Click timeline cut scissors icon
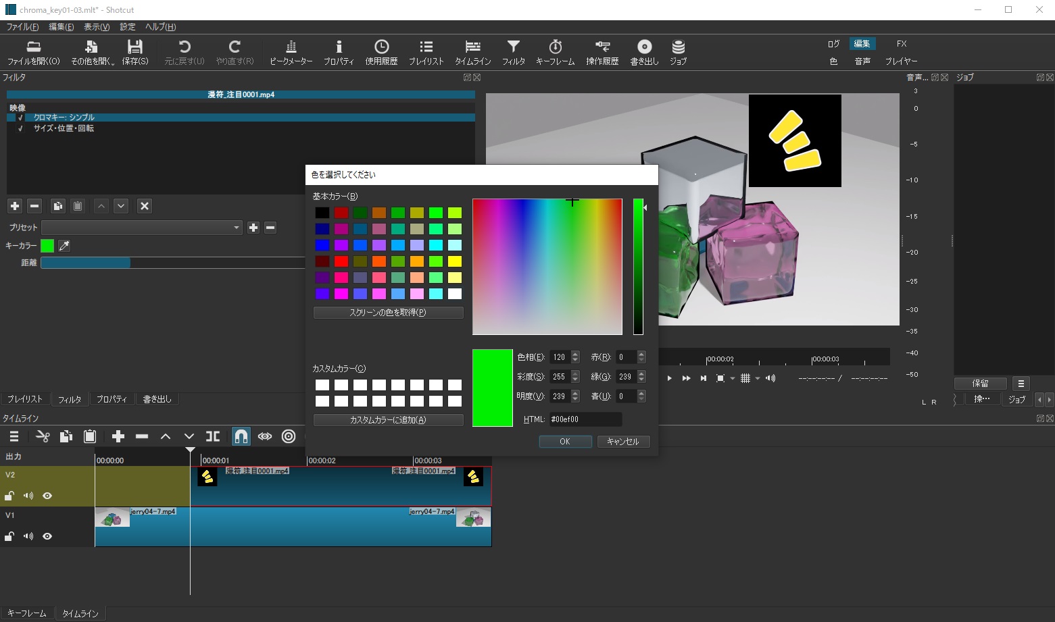 coord(43,436)
